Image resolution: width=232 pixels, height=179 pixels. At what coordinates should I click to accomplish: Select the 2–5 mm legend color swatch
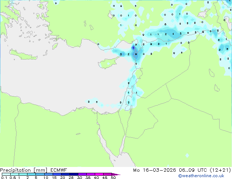[x=31, y=174]
